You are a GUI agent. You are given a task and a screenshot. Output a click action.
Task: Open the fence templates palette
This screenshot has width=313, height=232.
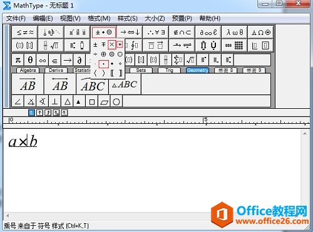click(x=25, y=45)
